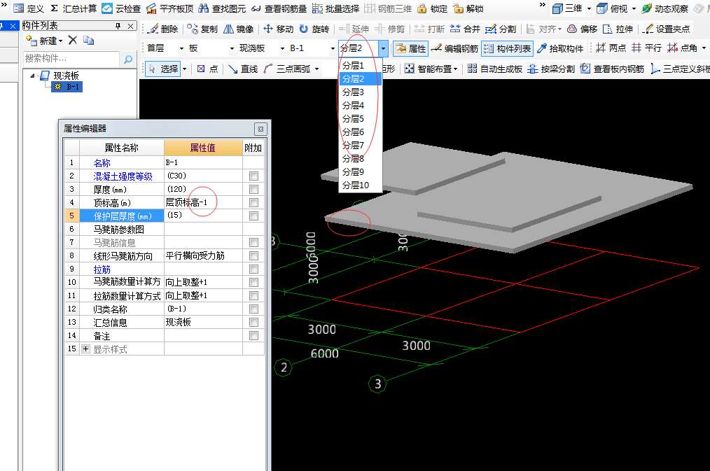The width and height of the screenshot is (710, 471).
Task: Click 平齐板顶 align slab top tool
Action: 170,8
